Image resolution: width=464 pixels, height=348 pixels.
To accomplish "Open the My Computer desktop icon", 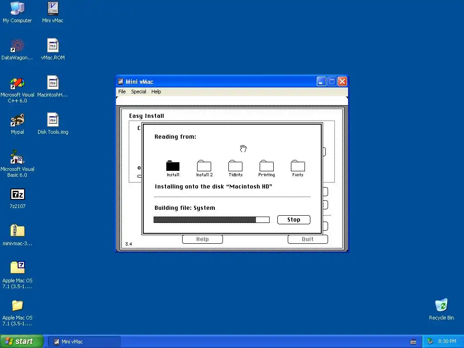I will [x=17, y=12].
